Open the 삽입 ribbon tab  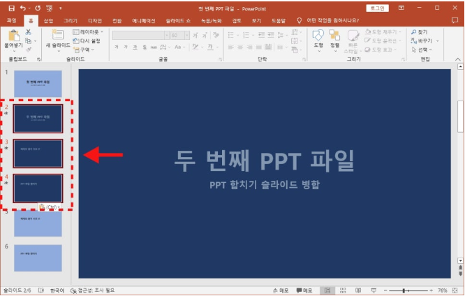[x=48, y=21]
